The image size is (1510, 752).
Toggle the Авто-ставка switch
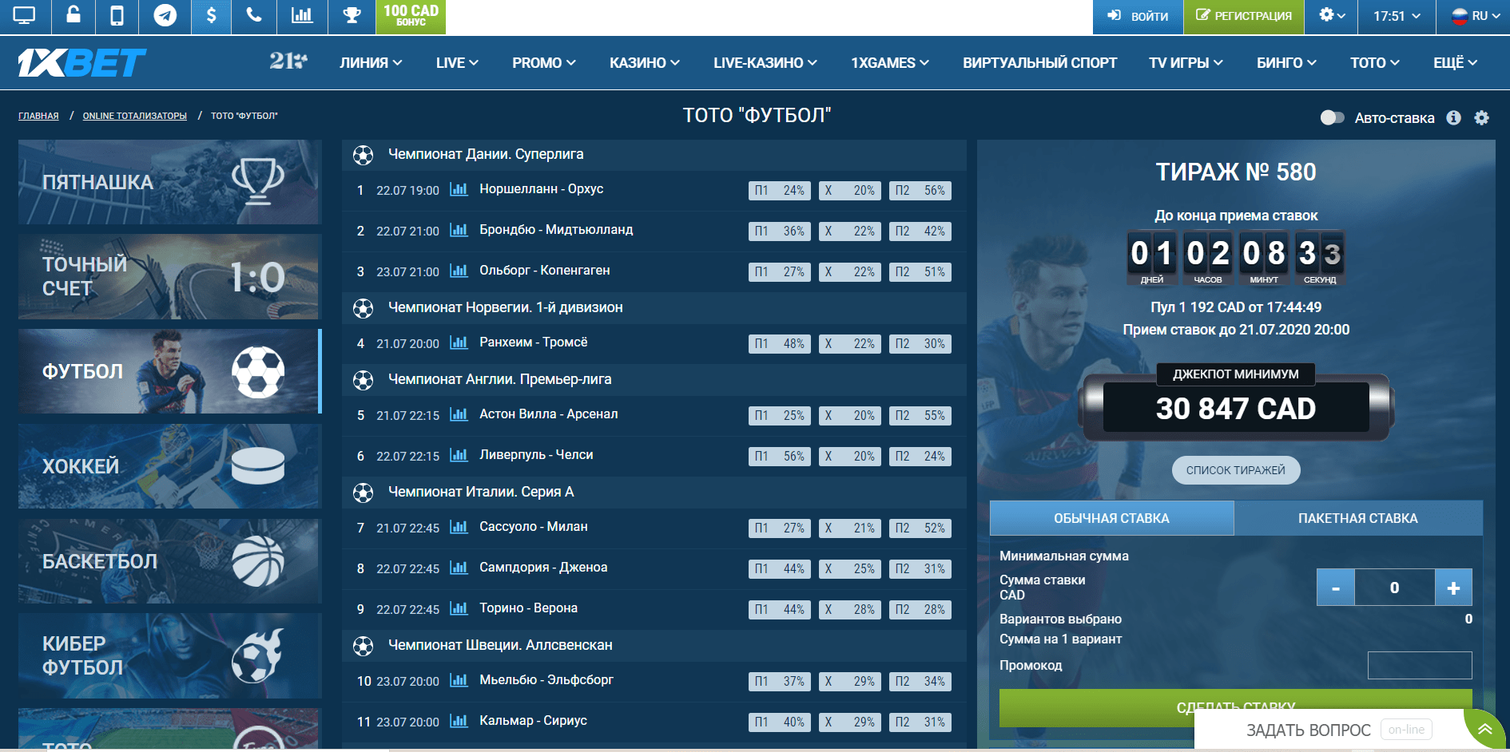(1332, 117)
